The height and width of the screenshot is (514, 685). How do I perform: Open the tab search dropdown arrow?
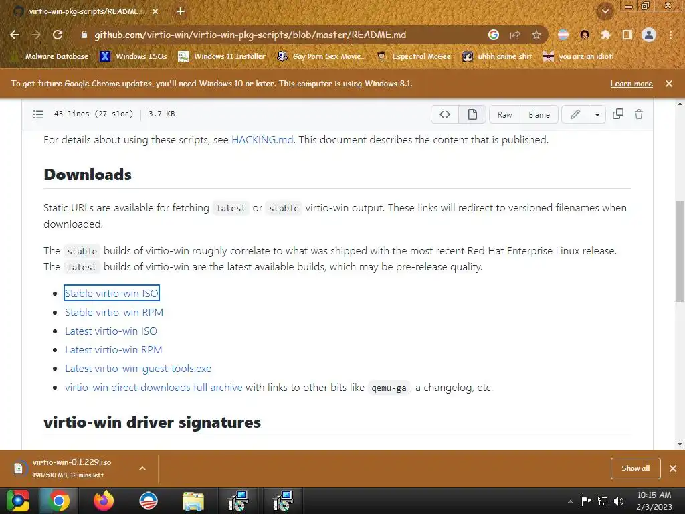[x=605, y=11]
